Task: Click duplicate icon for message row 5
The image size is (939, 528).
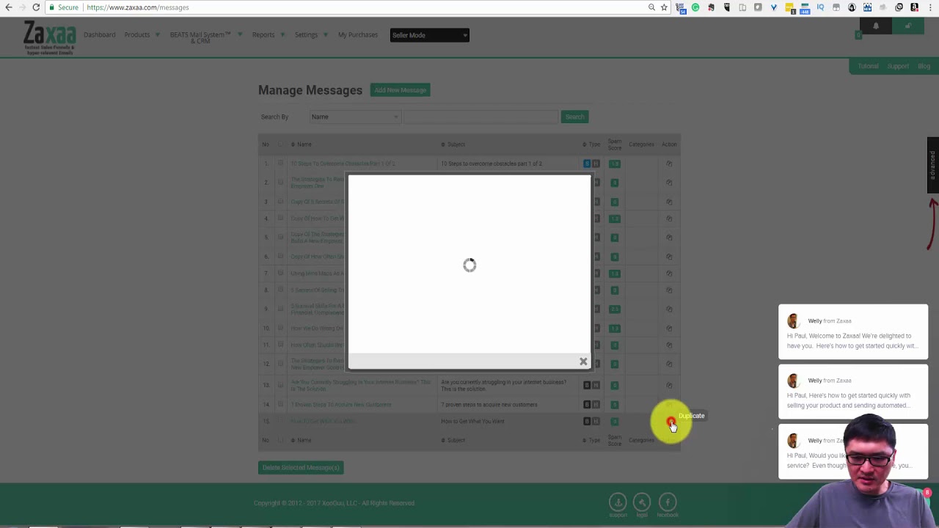Action: click(669, 238)
